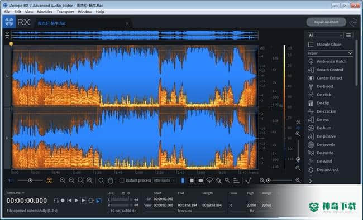This screenshot has width=363, height=220.
Task: Toggle follow playhead button
Action: [99, 201]
